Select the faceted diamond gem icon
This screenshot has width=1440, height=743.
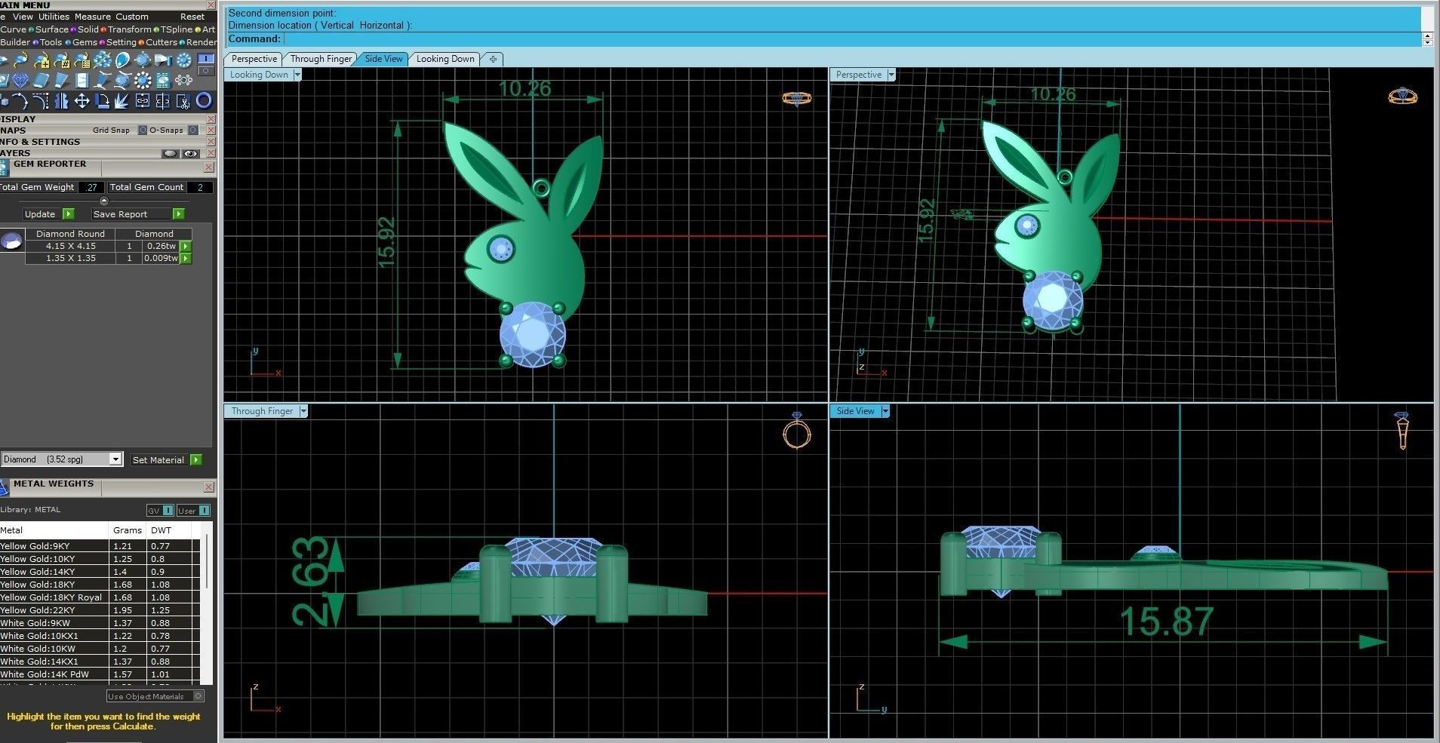point(20,80)
